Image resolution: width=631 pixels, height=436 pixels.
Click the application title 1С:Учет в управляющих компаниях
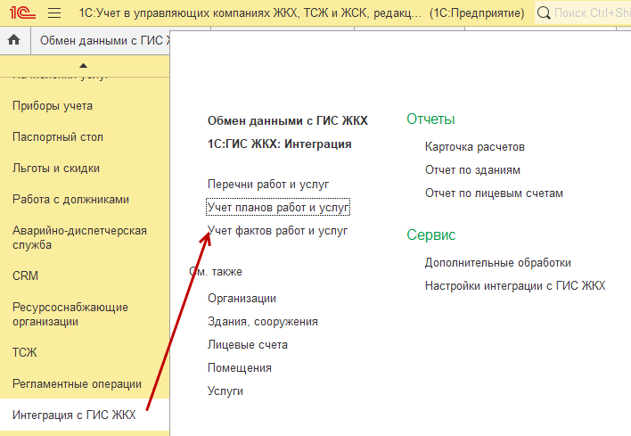[x=250, y=13]
